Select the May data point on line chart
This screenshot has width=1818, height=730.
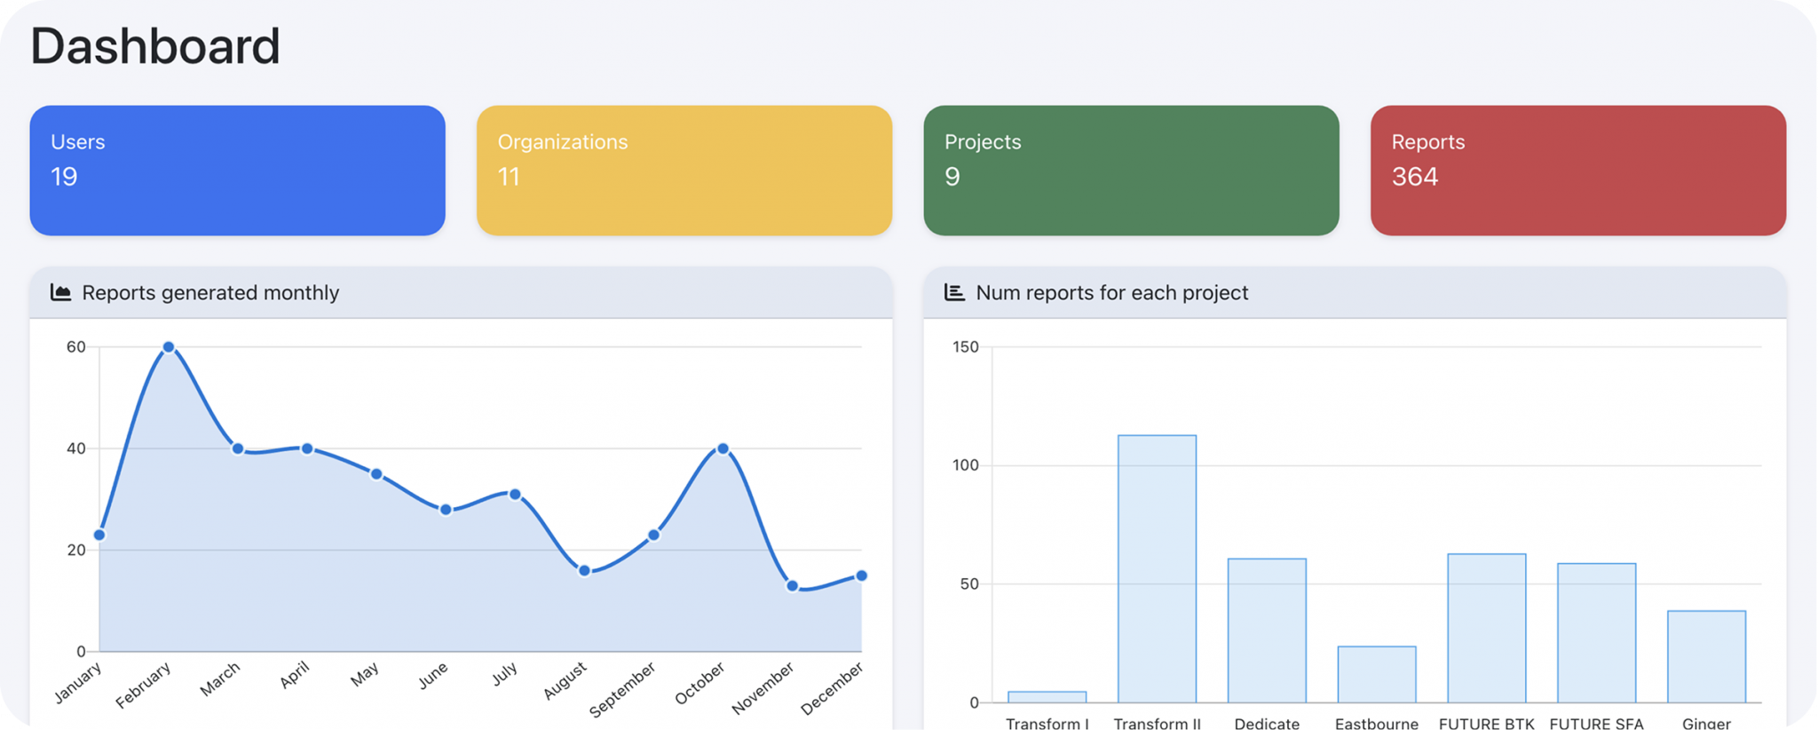pyautogui.click(x=376, y=474)
